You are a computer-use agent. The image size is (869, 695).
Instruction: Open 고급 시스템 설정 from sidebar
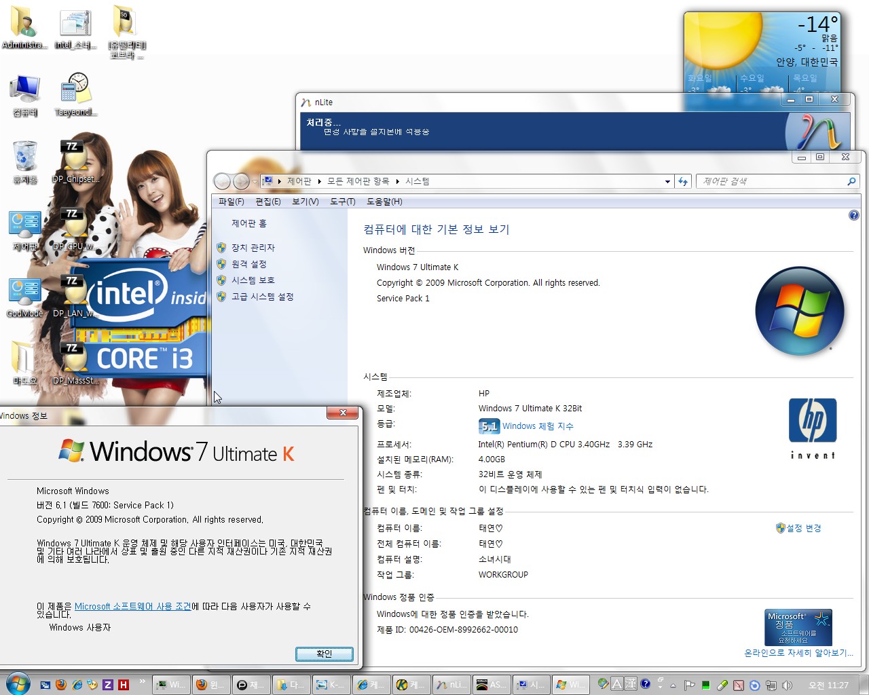(x=263, y=297)
